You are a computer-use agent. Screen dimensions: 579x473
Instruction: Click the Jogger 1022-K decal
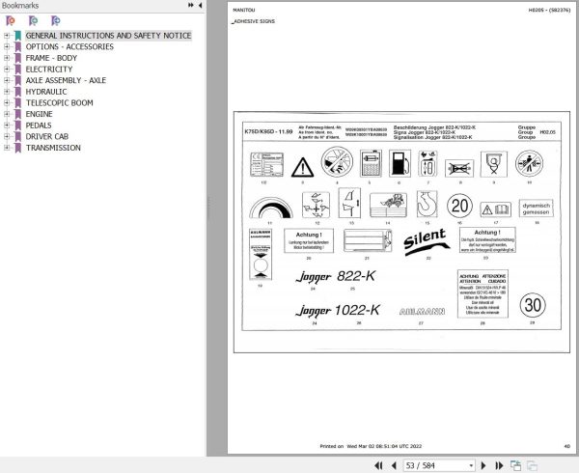[338, 311]
